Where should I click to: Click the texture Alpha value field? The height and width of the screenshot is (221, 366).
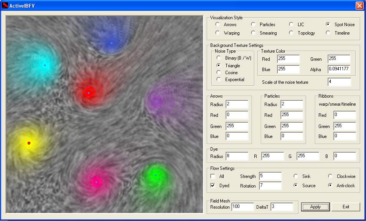(x=339, y=69)
